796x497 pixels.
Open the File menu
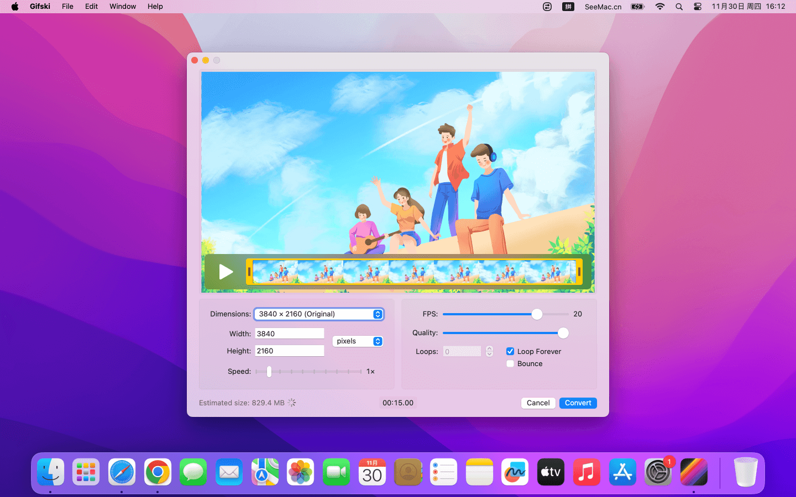pyautogui.click(x=67, y=7)
